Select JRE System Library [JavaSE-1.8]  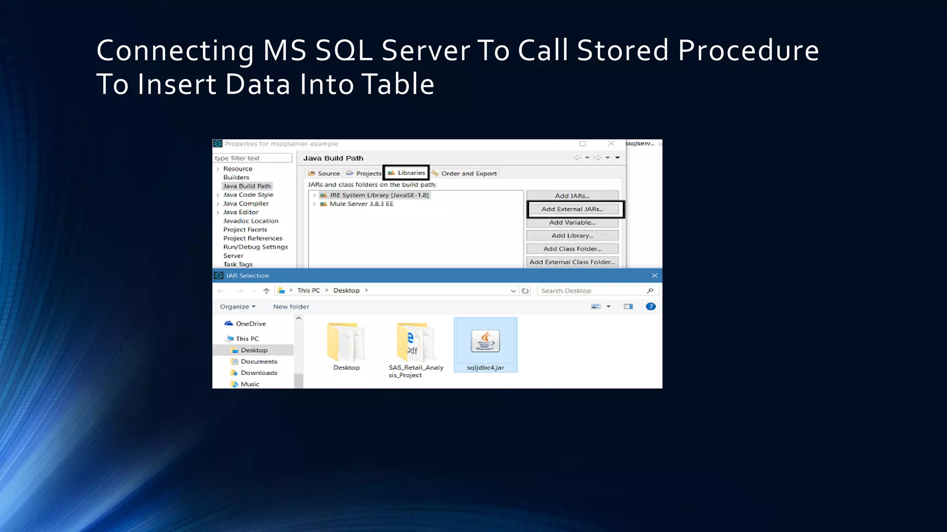click(375, 195)
